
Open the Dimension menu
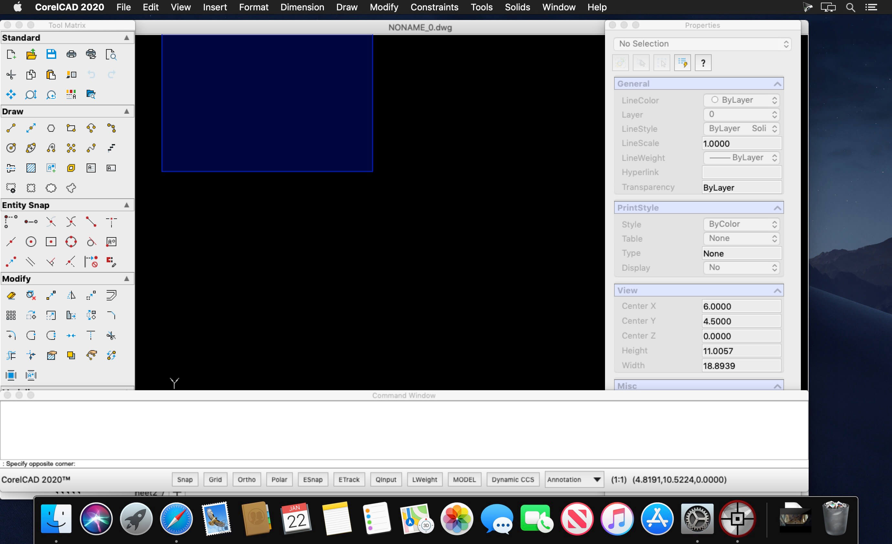(302, 7)
